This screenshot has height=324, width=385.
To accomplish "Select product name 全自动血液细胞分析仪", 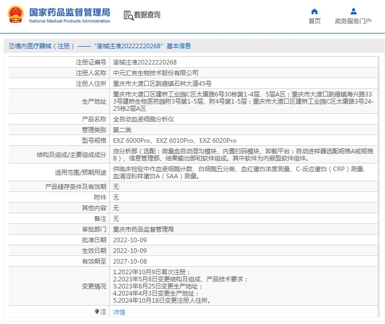I will tap(143, 119).
